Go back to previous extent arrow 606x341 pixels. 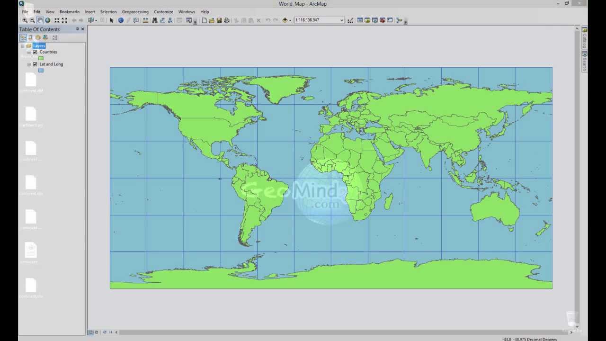(x=74, y=20)
